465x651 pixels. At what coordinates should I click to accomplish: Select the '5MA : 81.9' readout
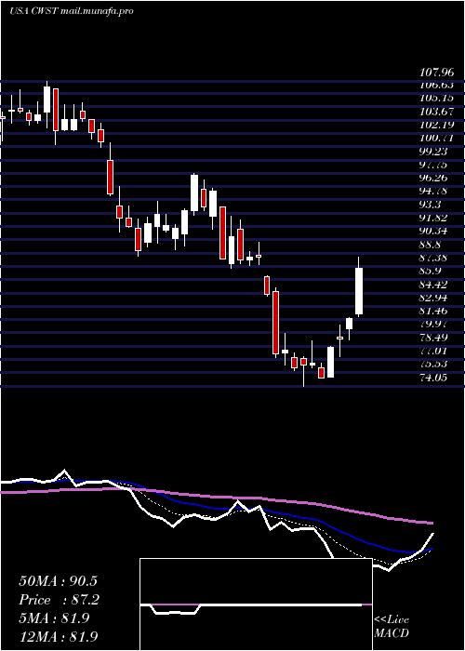[54, 618]
